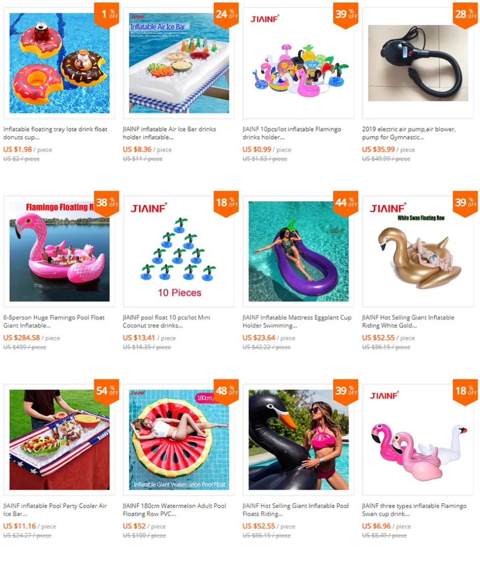The height and width of the screenshot is (567, 480).
Task: Open the American flag Pool Party Cooler image
Action: coord(59,440)
